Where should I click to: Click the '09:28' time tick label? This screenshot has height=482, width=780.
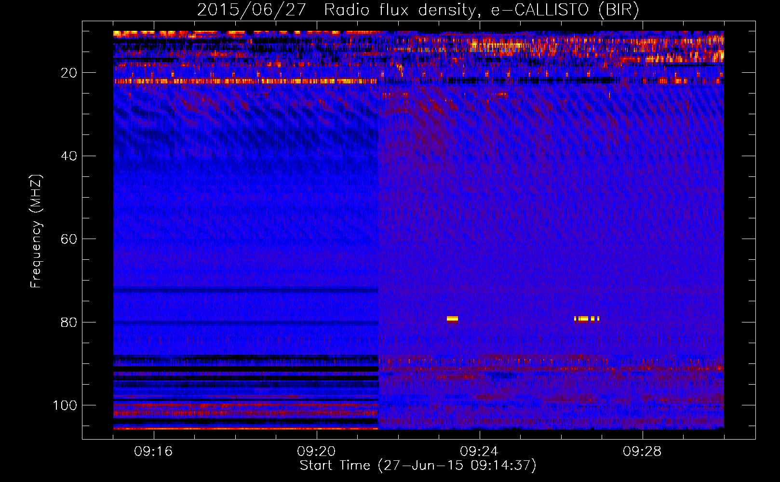642,452
